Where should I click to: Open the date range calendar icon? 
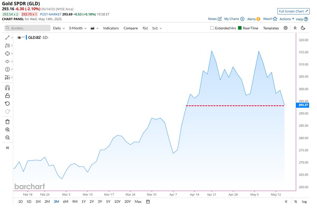click(x=148, y=202)
